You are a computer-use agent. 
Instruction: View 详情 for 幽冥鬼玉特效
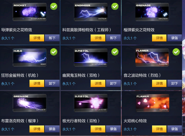[98, 83]
